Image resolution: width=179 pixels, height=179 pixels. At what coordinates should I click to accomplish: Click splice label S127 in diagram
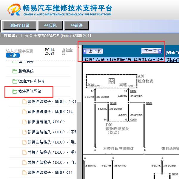coord(149,103)
